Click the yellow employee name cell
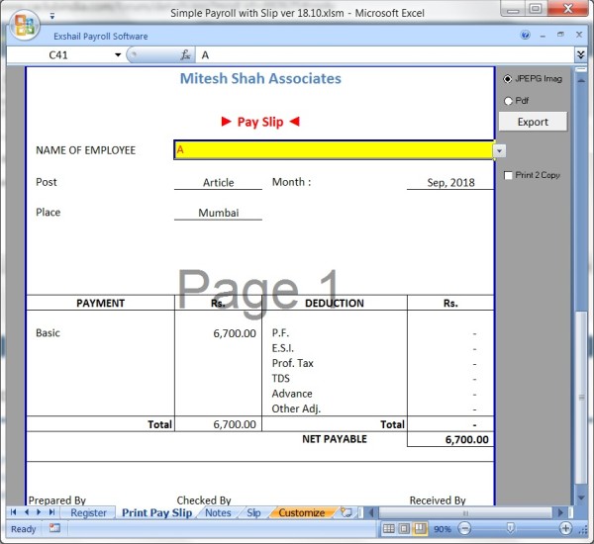Image resolution: width=594 pixels, height=544 pixels. (x=333, y=150)
